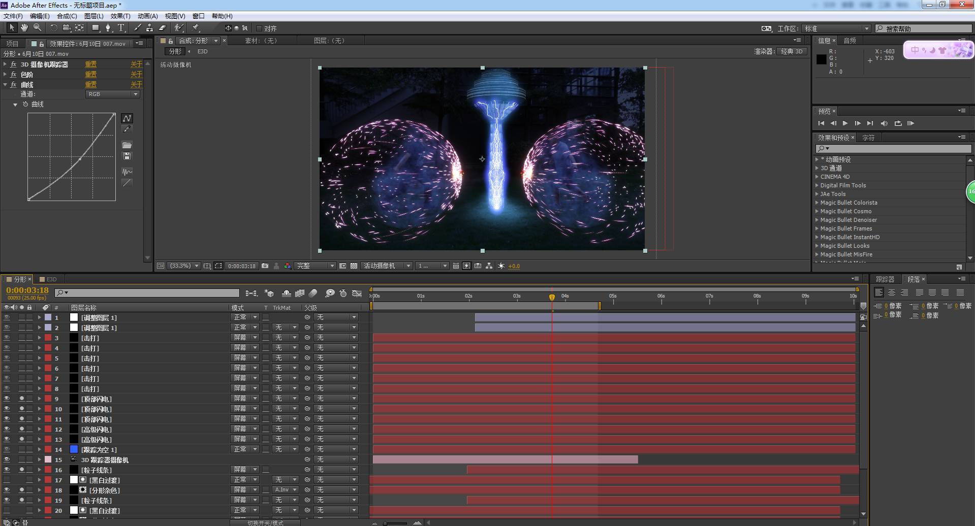
Task: Select the Hand tool in toolbar
Action: [x=24, y=28]
